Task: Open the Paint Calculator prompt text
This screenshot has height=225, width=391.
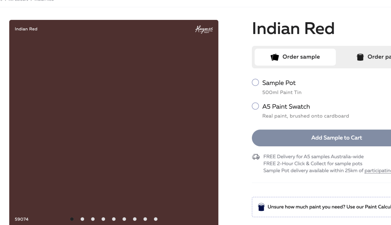Action: coord(329,207)
